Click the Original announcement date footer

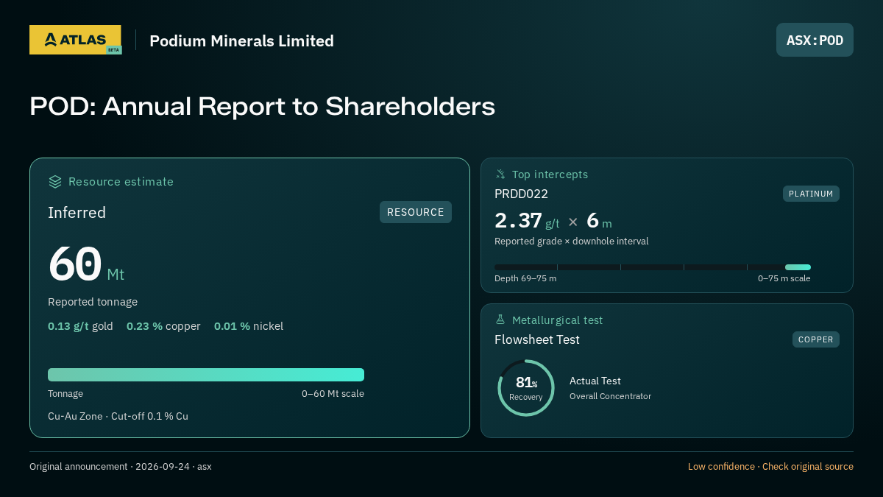[121, 467]
